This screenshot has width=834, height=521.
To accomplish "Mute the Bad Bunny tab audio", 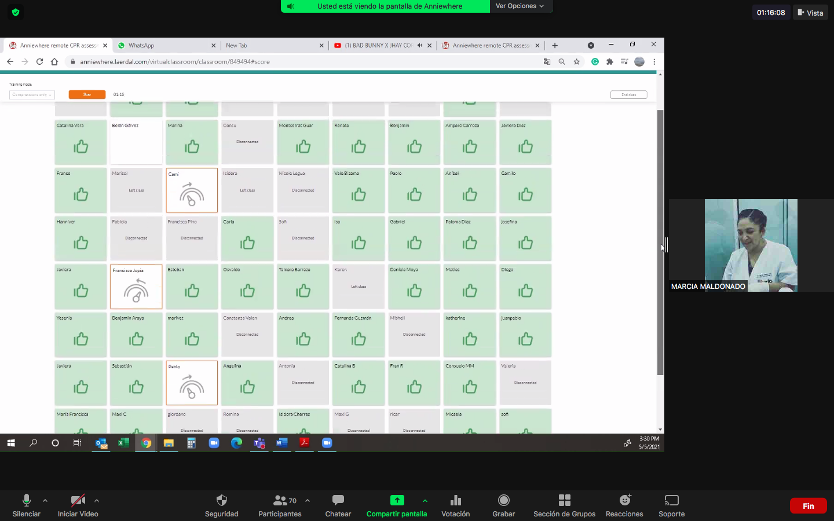I will tap(419, 45).
